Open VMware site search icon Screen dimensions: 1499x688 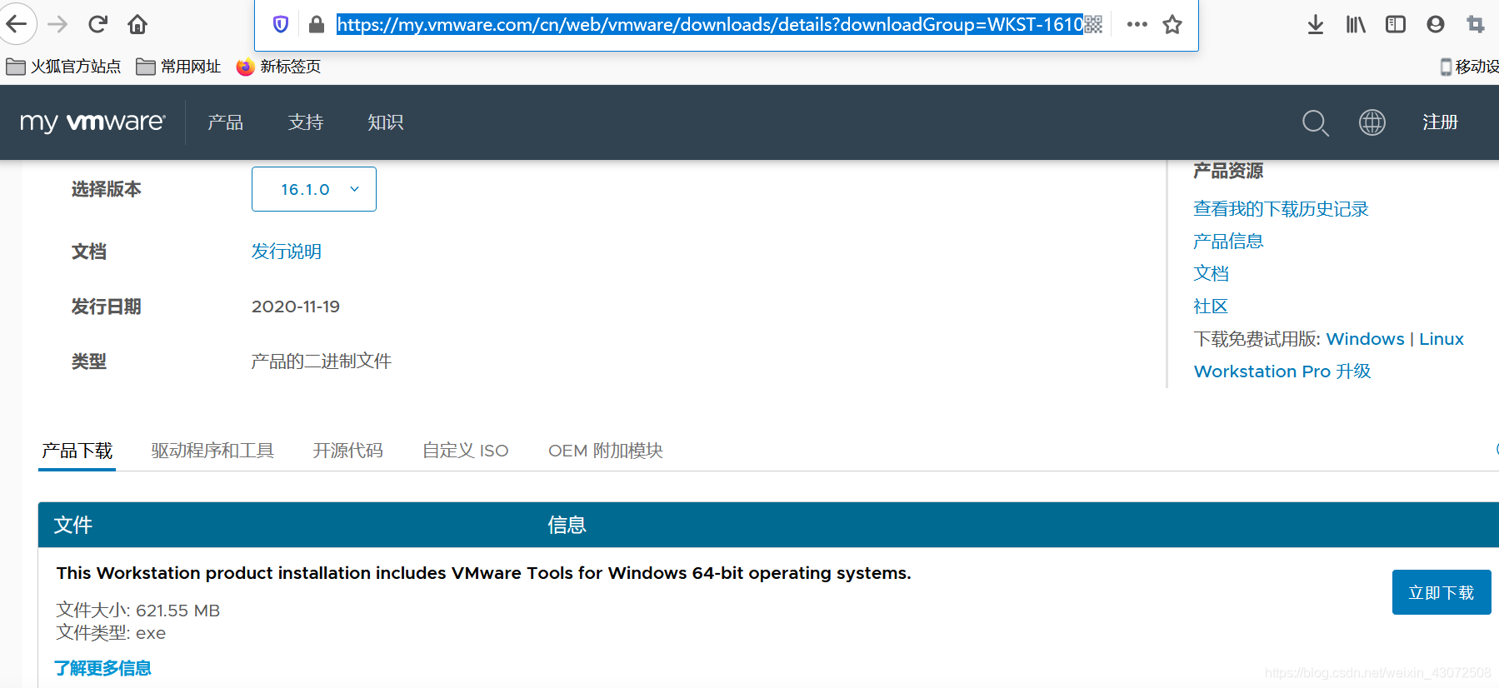click(1315, 122)
